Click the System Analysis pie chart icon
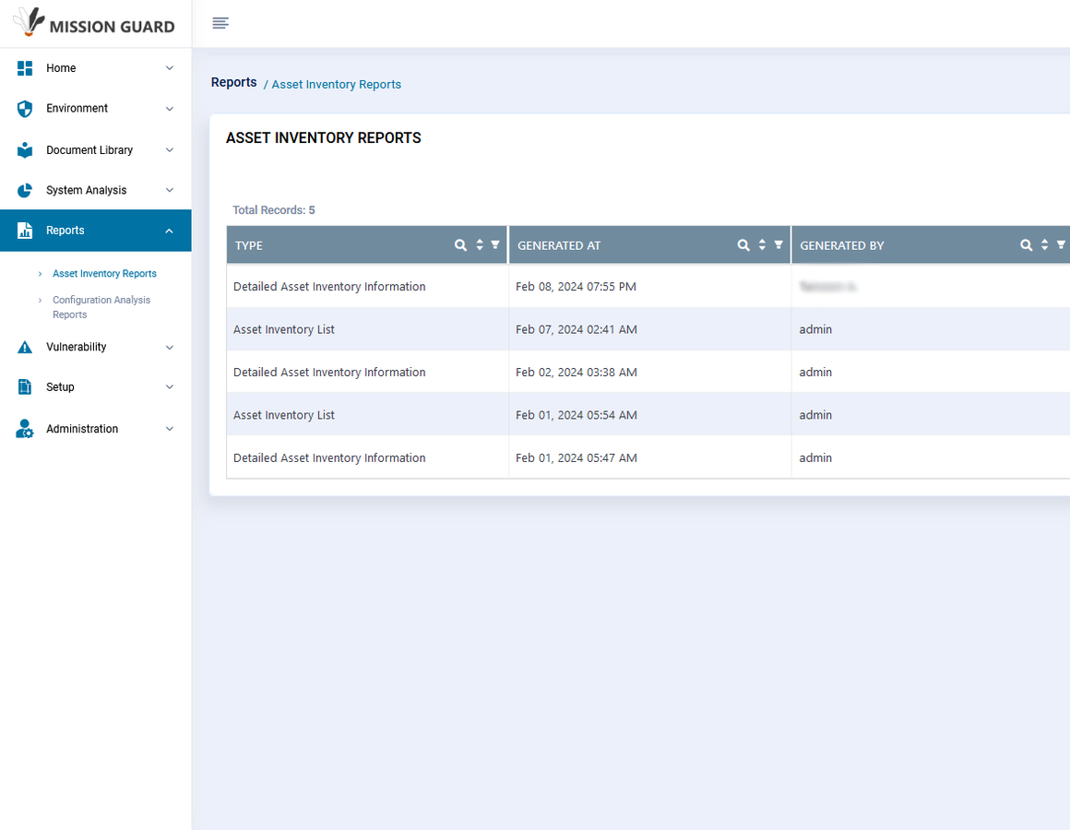1070x830 pixels. coord(25,190)
